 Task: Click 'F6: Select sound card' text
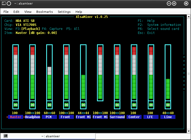coord(158,29)
